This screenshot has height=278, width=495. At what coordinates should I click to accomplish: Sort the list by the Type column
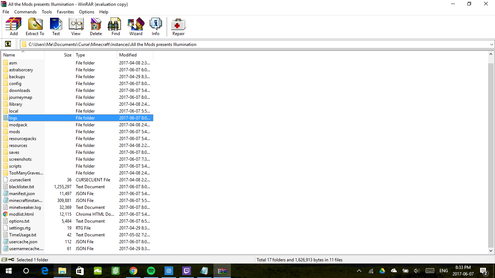click(x=95, y=55)
